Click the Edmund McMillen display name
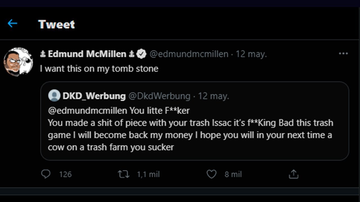This screenshot has height=202, width=360. pos(87,54)
